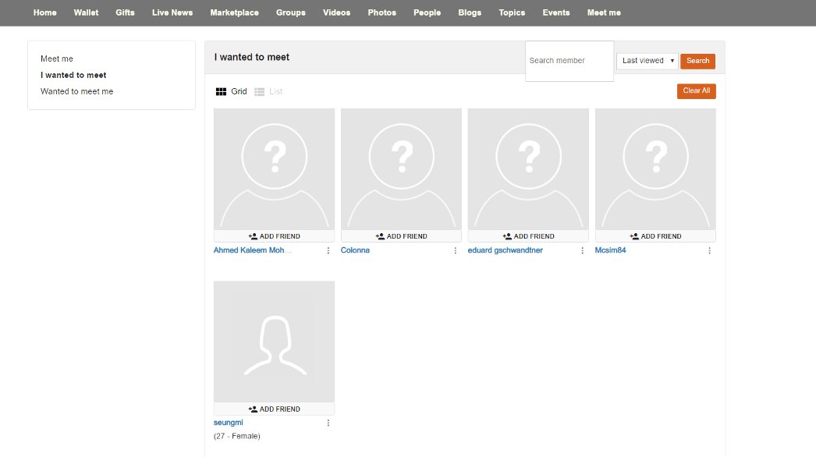Open Live News page
This screenshot has height=457, width=816.
172,12
